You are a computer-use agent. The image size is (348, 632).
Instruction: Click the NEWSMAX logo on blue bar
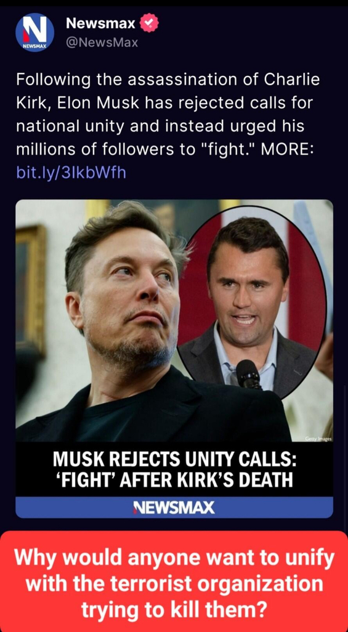pos(174,507)
